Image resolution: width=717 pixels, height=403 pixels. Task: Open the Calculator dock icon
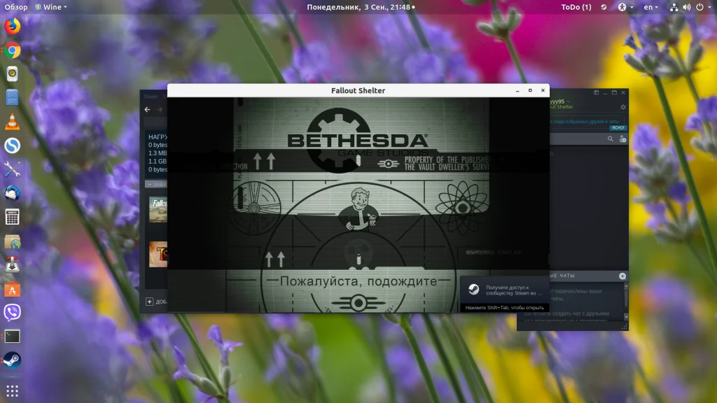click(x=13, y=217)
